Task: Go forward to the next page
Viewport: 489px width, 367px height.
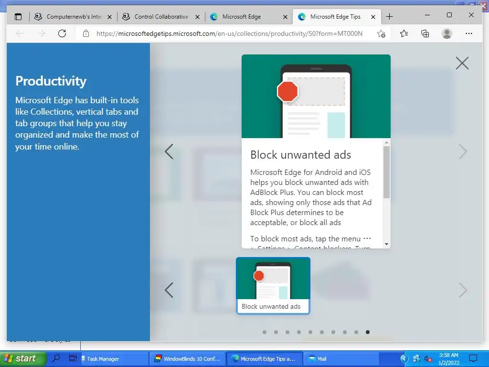Action: 41,33
